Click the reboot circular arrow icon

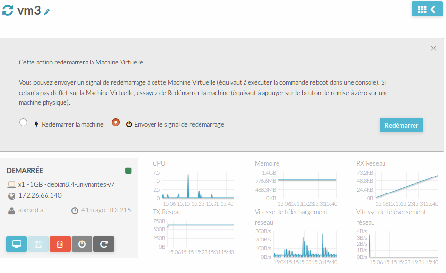click(x=104, y=244)
